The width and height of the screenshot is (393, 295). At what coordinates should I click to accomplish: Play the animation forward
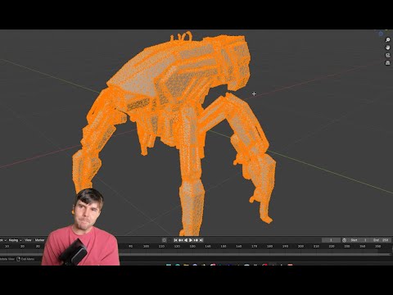[191, 240]
